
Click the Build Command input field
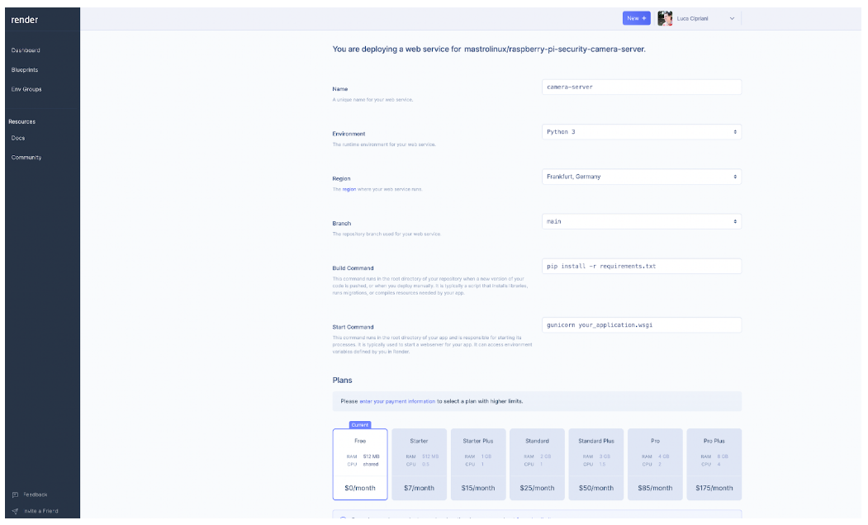[642, 266]
